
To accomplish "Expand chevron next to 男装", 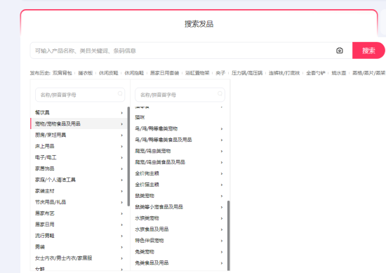I will click(121, 247).
